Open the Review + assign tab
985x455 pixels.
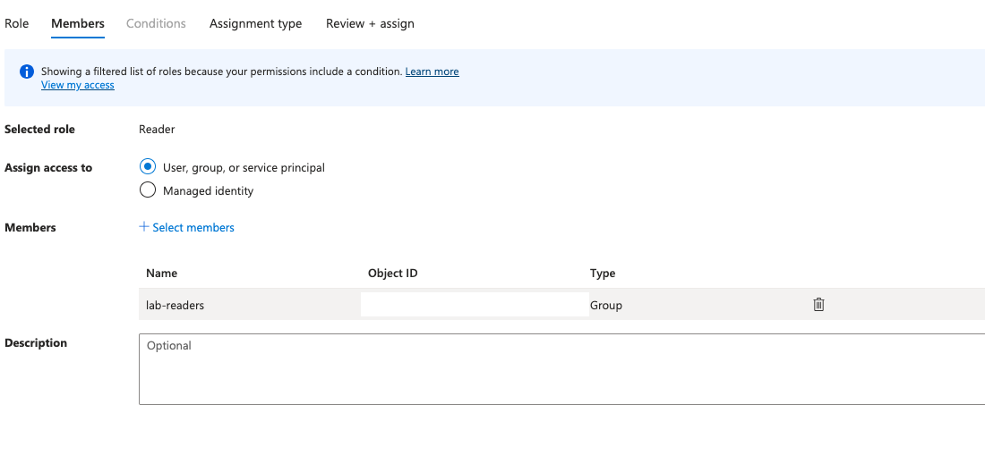click(370, 24)
